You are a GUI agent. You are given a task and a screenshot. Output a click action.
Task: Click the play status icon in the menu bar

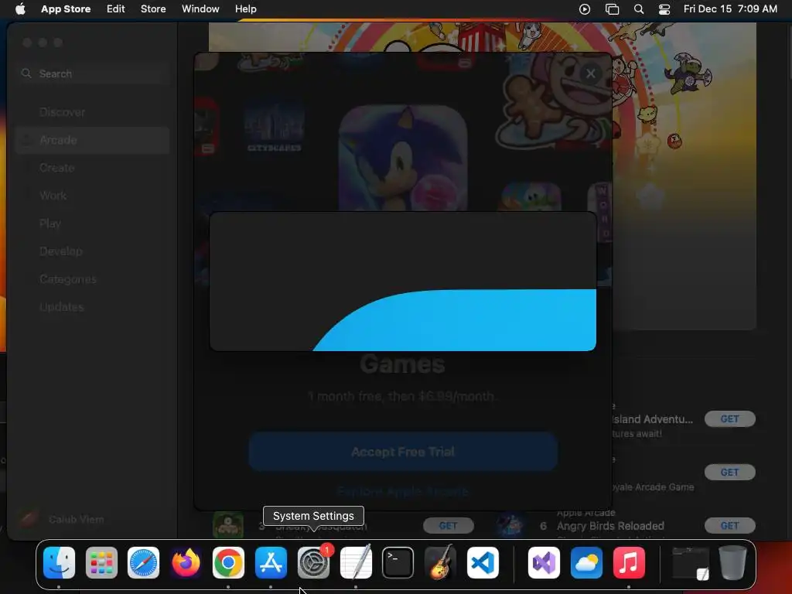pos(585,9)
